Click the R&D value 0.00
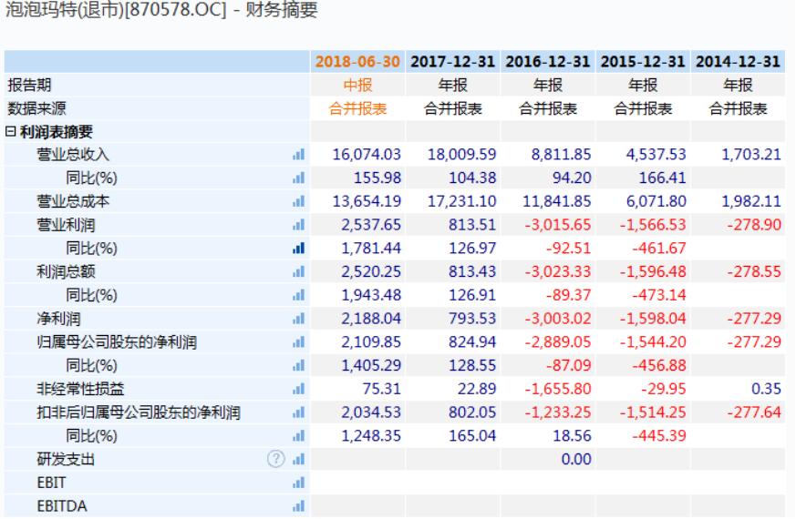Screen dimensions: 796x519 coord(576,459)
